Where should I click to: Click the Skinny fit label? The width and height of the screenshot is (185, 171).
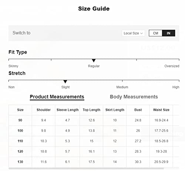[13, 66]
